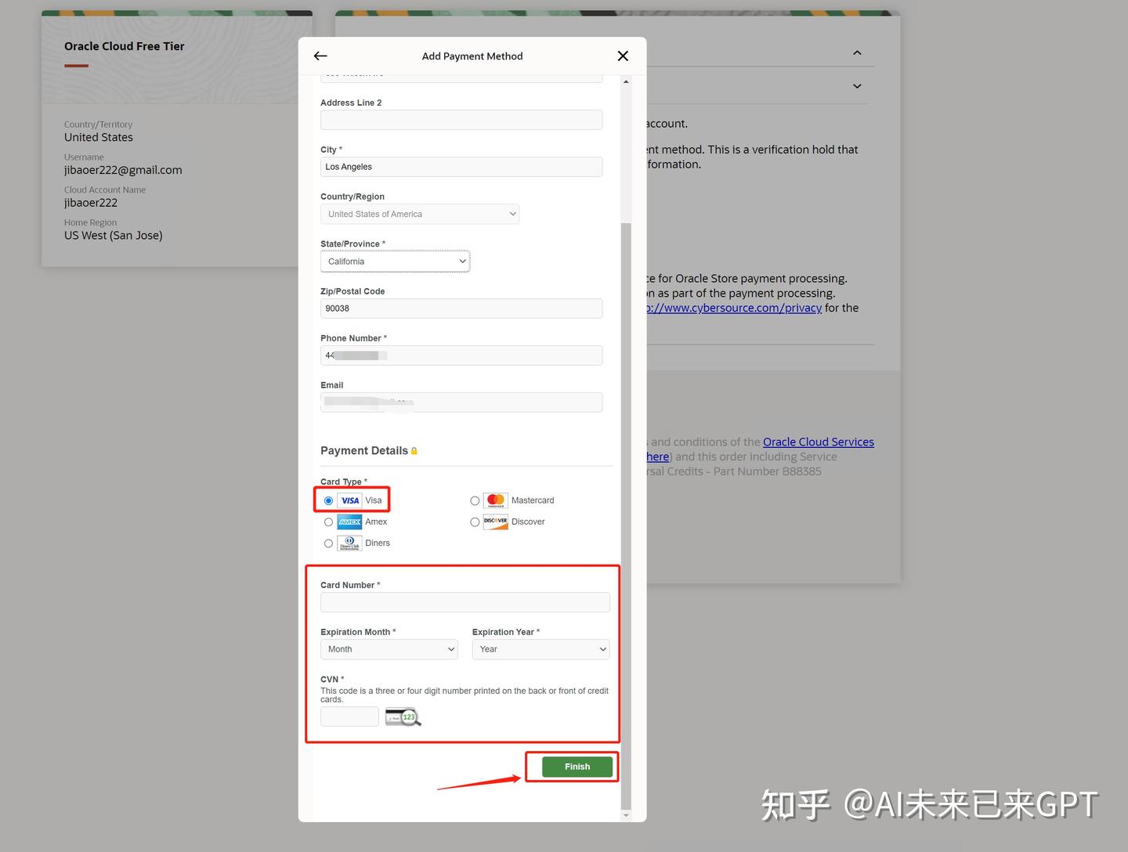The image size is (1128, 852).
Task: Open the Expiration Year dropdown
Action: click(540, 649)
